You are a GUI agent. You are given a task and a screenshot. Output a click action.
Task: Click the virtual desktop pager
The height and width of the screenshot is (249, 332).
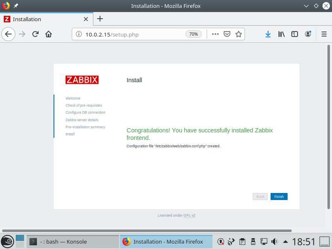(x=20, y=242)
